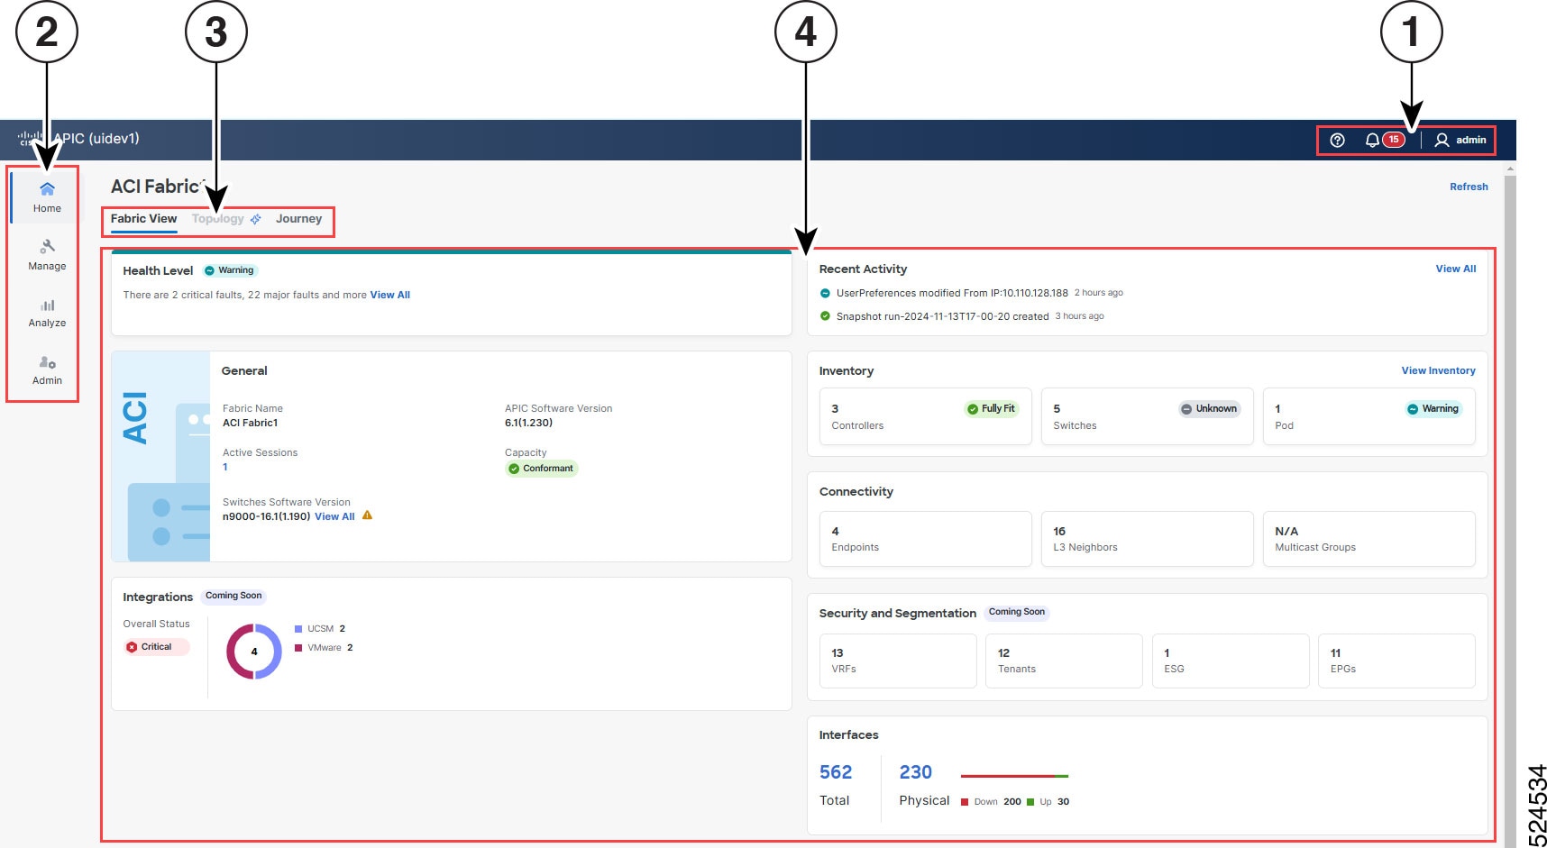Screen dimensions: 1547x848
Task: Click the UserPreferences modified activity entry
Action: [x=952, y=293]
